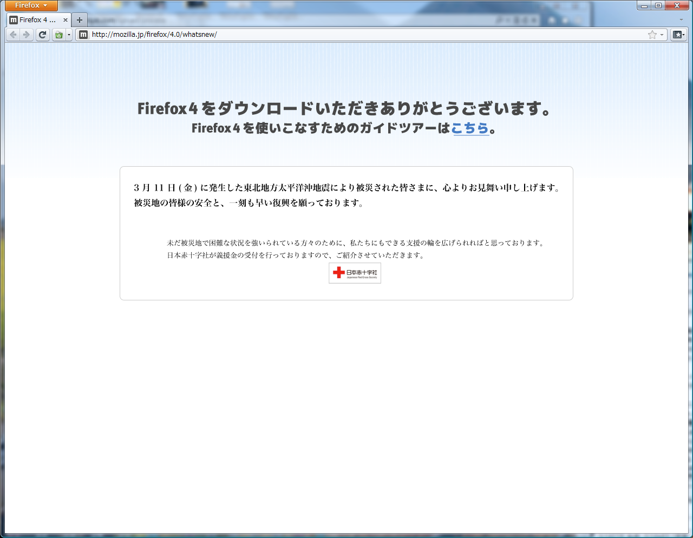Image resolution: width=693 pixels, height=538 pixels.
Task: Click the text starting "3 月 11 日 ( 金 ) に発生した"
Action: click(x=348, y=188)
